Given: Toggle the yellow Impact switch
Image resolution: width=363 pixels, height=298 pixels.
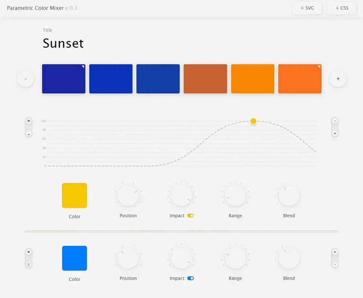Looking at the screenshot, I should (191, 216).
